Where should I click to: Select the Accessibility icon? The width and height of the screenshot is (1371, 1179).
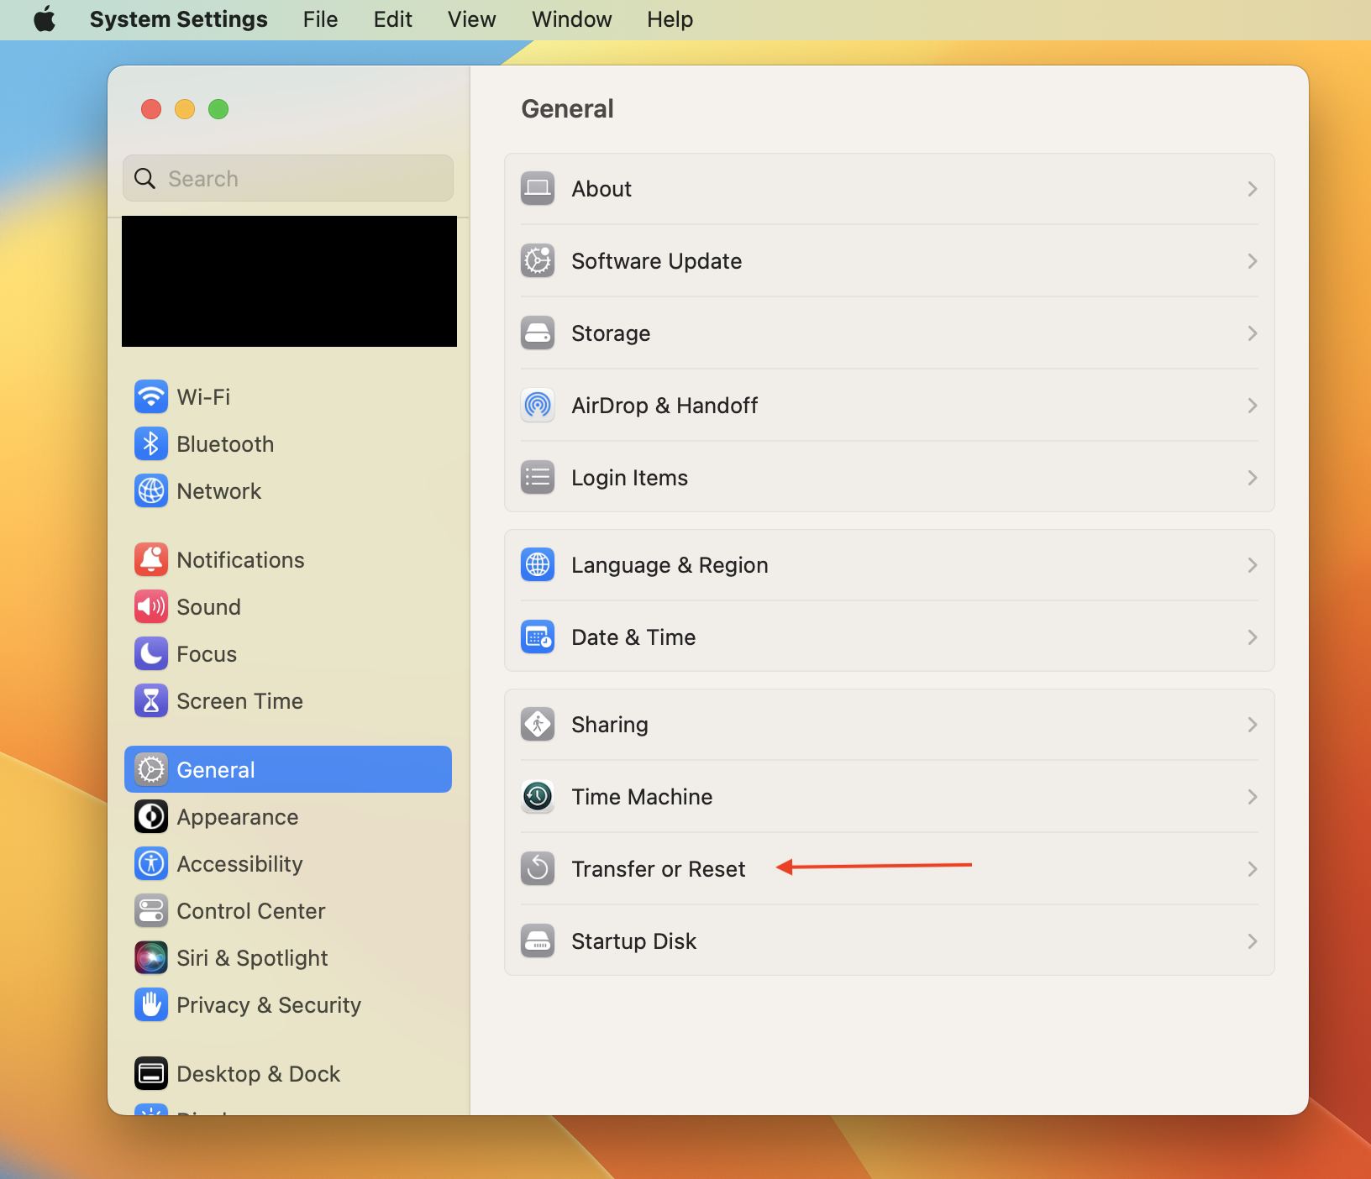pyautogui.click(x=151, y=863)
